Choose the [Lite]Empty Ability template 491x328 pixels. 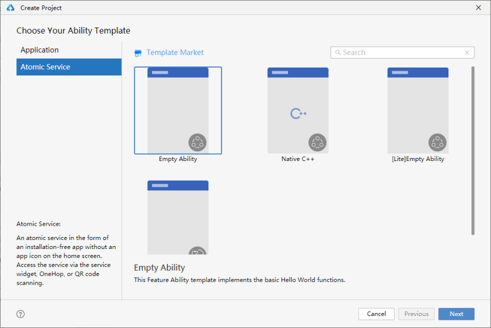418,111
